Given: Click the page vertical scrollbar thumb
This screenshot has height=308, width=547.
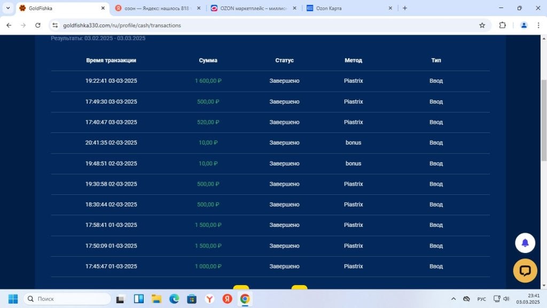Looking at the screenshot, I should coord(543,120).
